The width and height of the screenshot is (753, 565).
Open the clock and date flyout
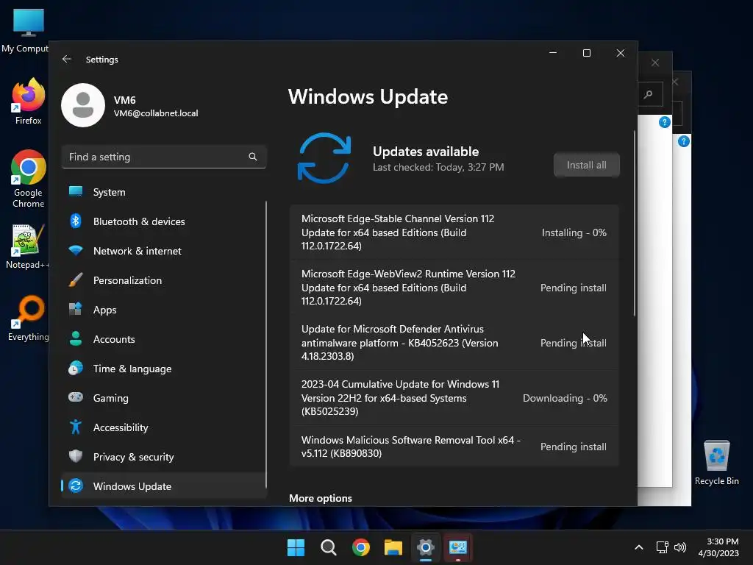[x=718, y=547]
